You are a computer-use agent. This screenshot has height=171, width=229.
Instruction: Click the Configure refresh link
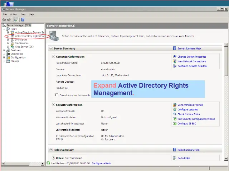101,163
